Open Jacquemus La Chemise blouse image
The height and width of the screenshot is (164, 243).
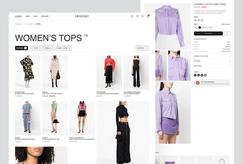[x=109, y=73]
